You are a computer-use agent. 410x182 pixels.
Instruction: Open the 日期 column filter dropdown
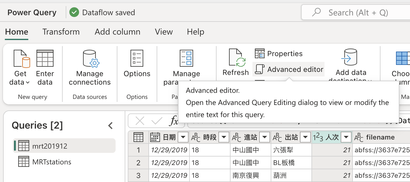pos(183,137)
